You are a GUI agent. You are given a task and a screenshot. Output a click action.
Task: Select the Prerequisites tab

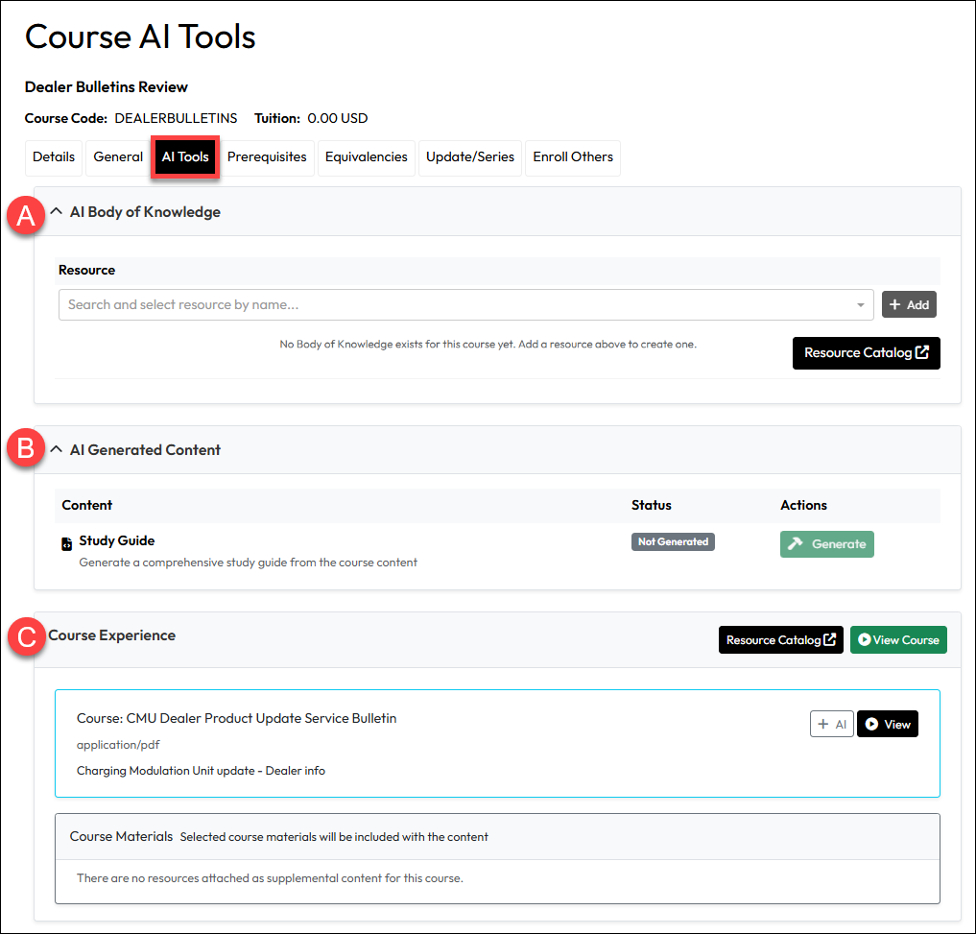267,157
